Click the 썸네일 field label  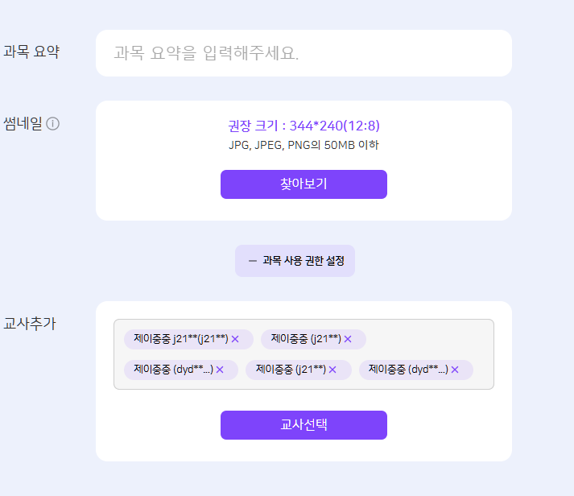point(23,123)
